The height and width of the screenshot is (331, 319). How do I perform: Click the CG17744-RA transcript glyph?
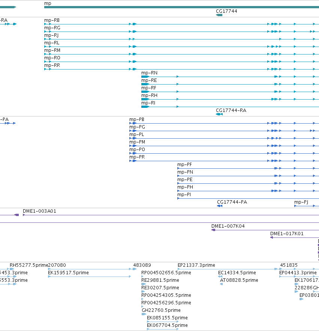pyautogui.click(x=219, y=114)
